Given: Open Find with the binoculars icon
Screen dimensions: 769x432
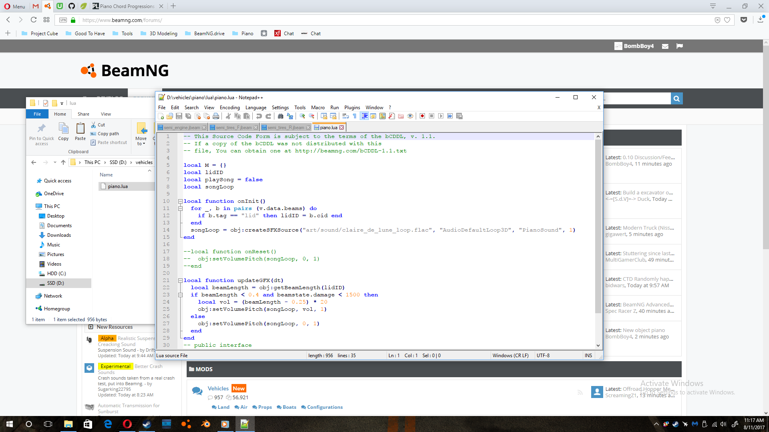Looking at the screenshot, I should point(281,116).
